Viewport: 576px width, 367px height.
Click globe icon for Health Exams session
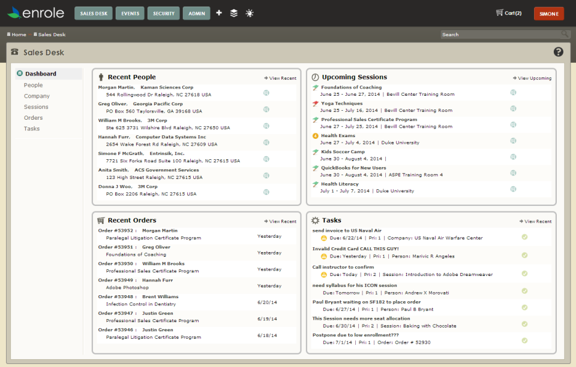pyautogui.click(x=513, y=141)
